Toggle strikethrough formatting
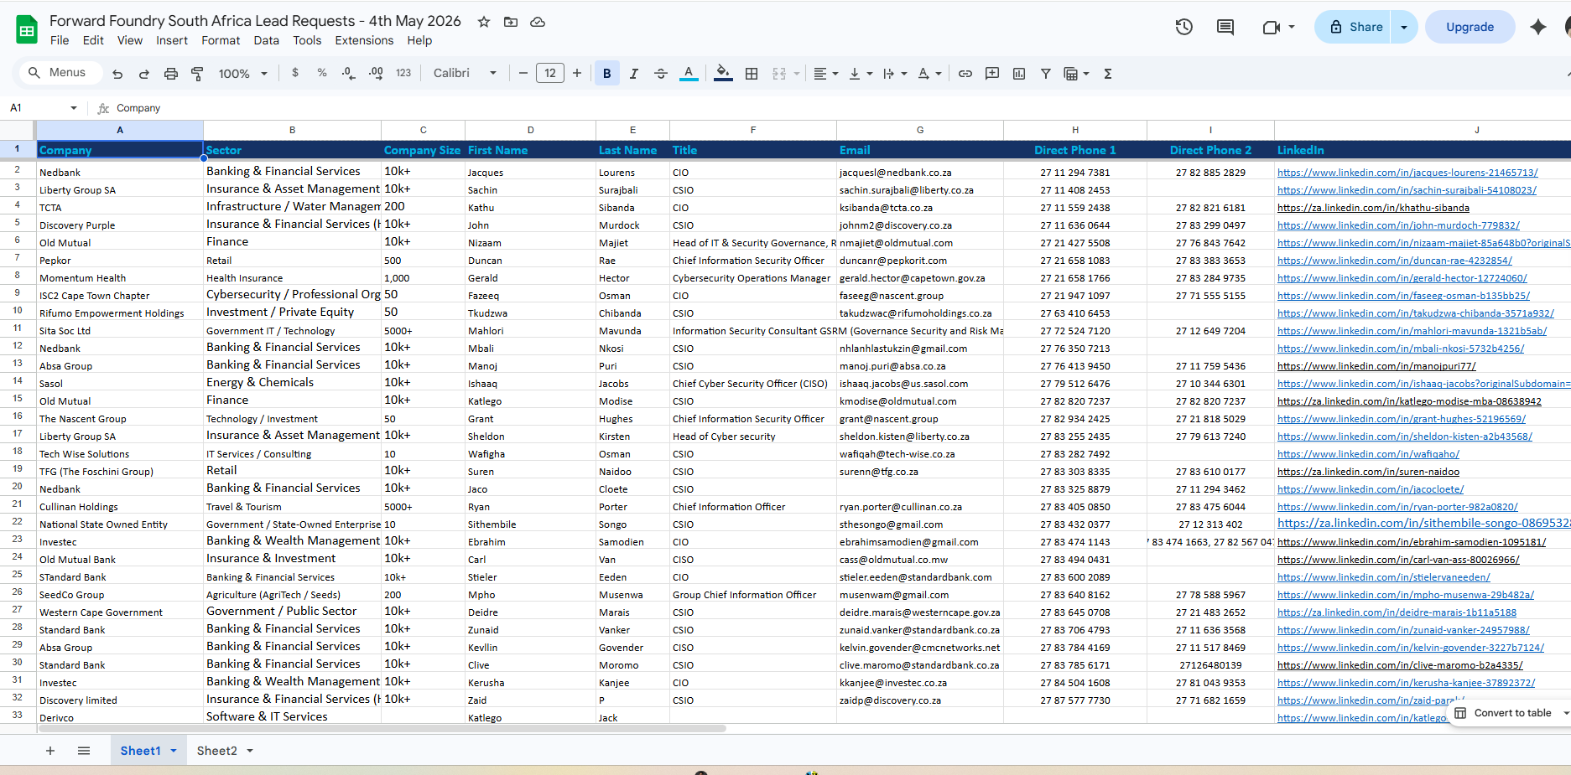The height and width of the screenshot is (775, 1571). [x=661, y=74]
